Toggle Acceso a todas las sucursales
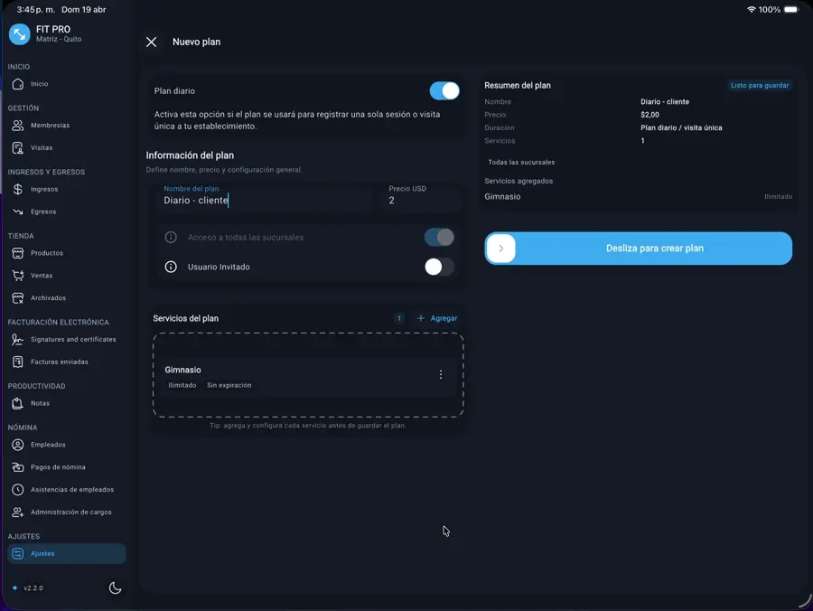Screen dimensions: 813x611 coord(439,238)
